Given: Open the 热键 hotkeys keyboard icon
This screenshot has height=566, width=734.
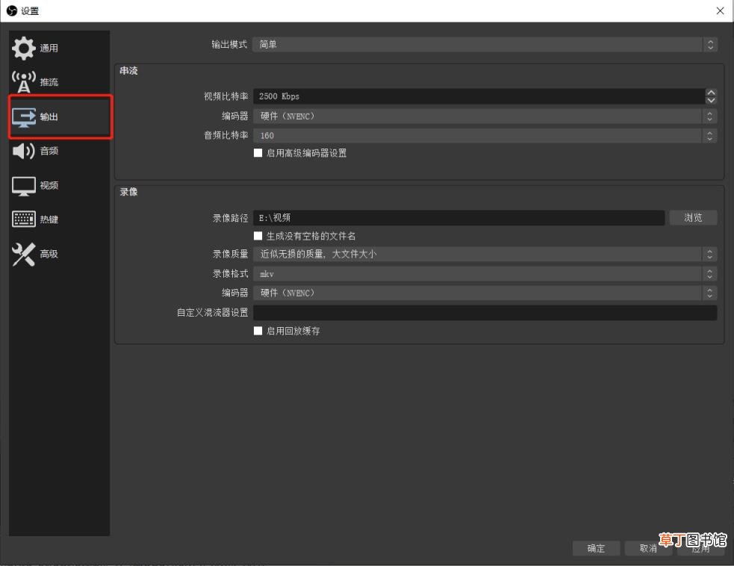Looking at the screenshot, I should (x=23, y=219).
